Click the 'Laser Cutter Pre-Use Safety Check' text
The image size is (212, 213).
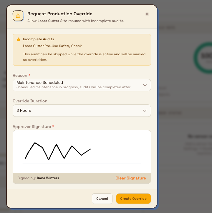(x=52, y=46)
